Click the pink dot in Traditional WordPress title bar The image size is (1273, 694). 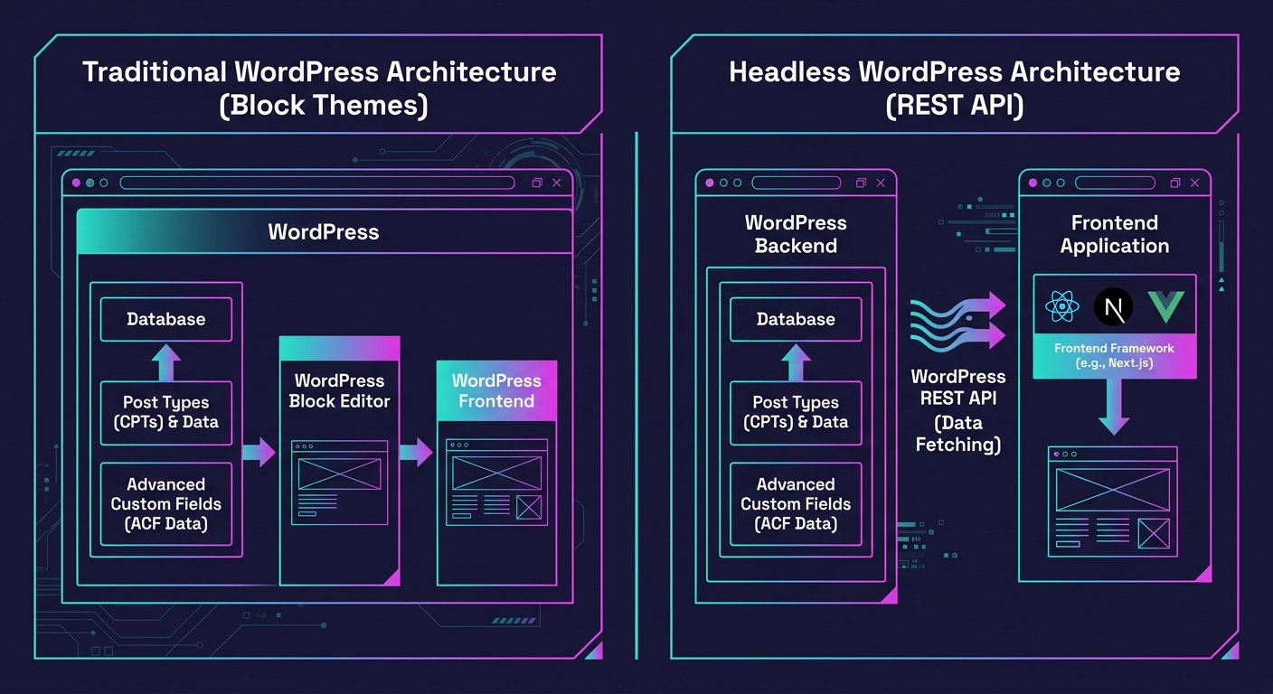76,183
